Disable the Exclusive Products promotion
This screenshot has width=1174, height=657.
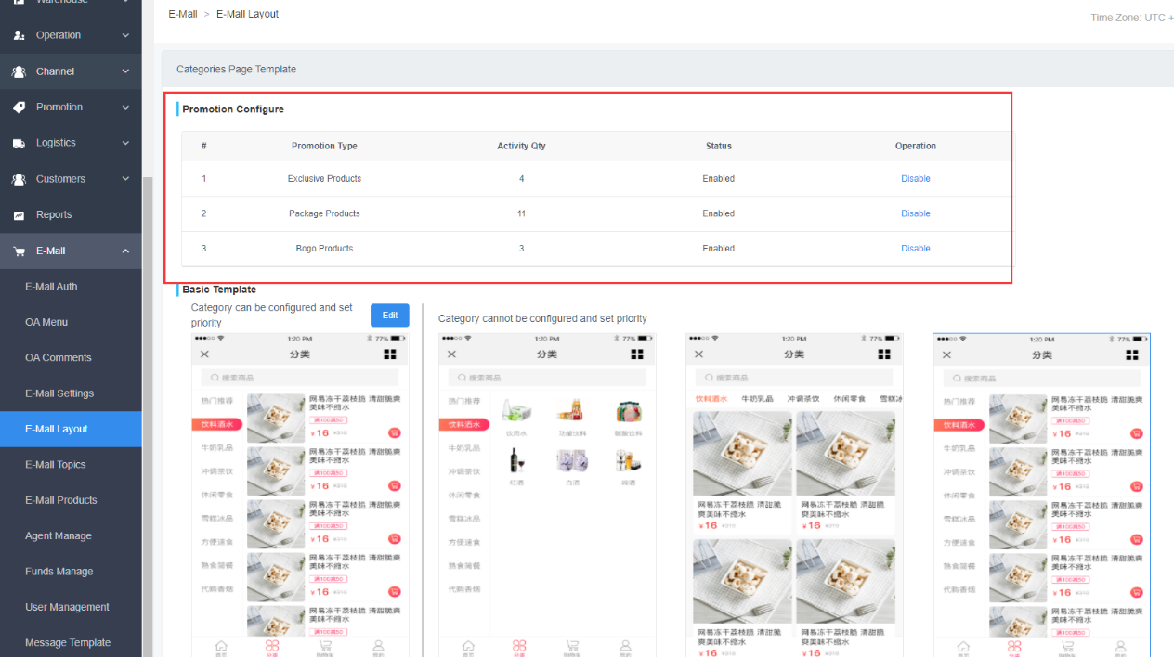pyautogui.click(x=915, y=179)
